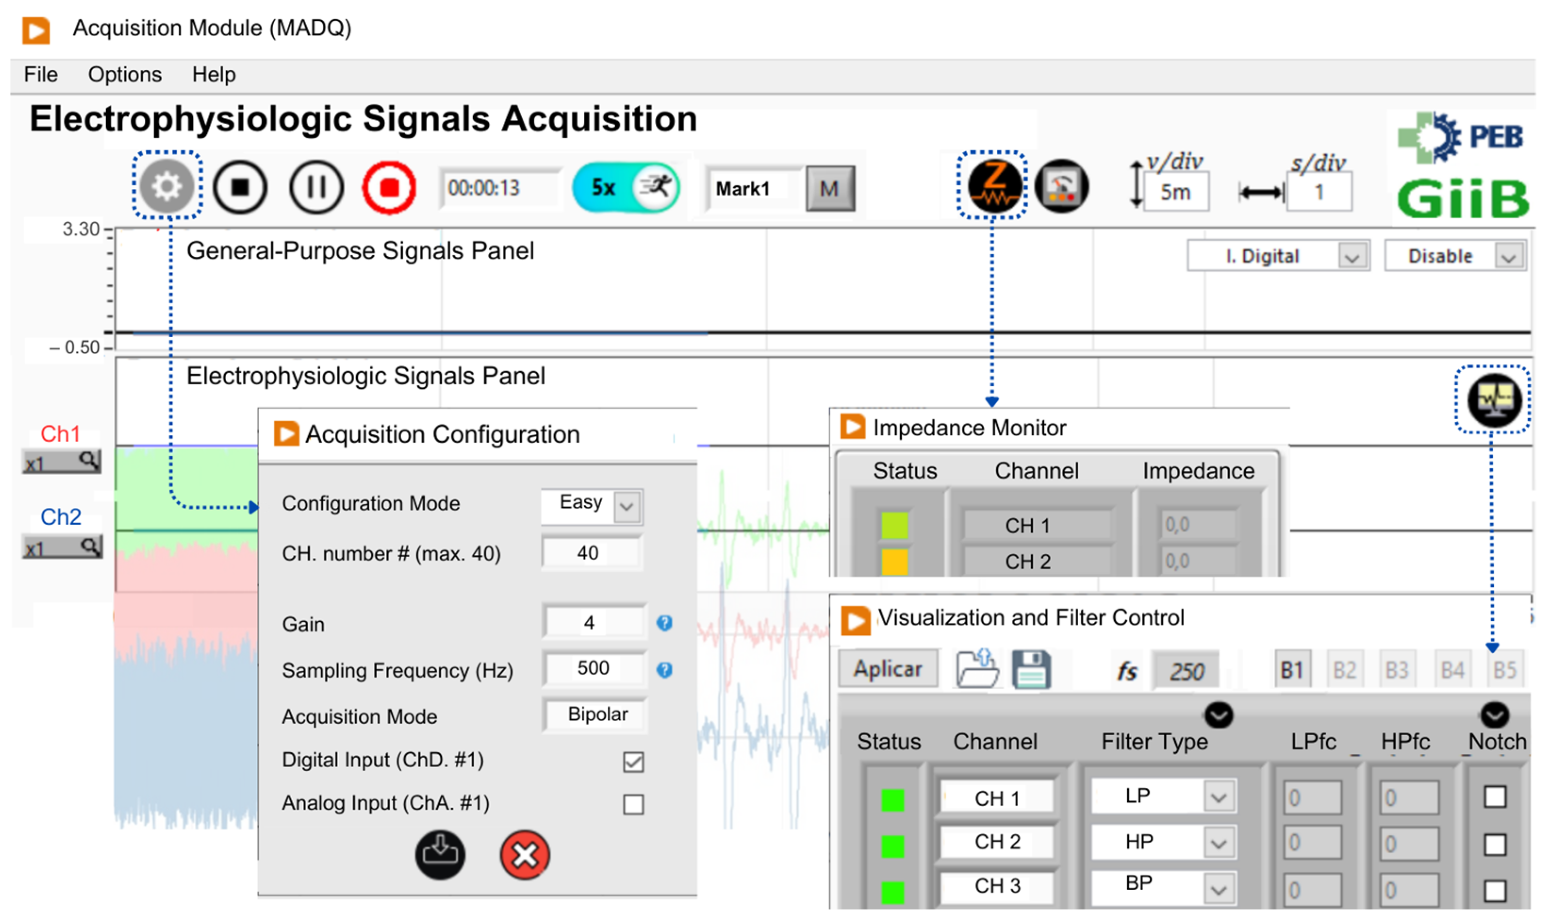Click the Gain value field
This screenshot has height=923, width=1542.
594,622
